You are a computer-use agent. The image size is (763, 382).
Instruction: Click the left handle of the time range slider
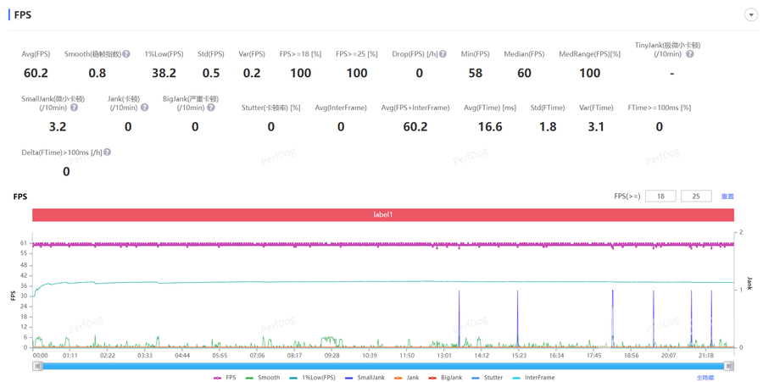point(38,366)
